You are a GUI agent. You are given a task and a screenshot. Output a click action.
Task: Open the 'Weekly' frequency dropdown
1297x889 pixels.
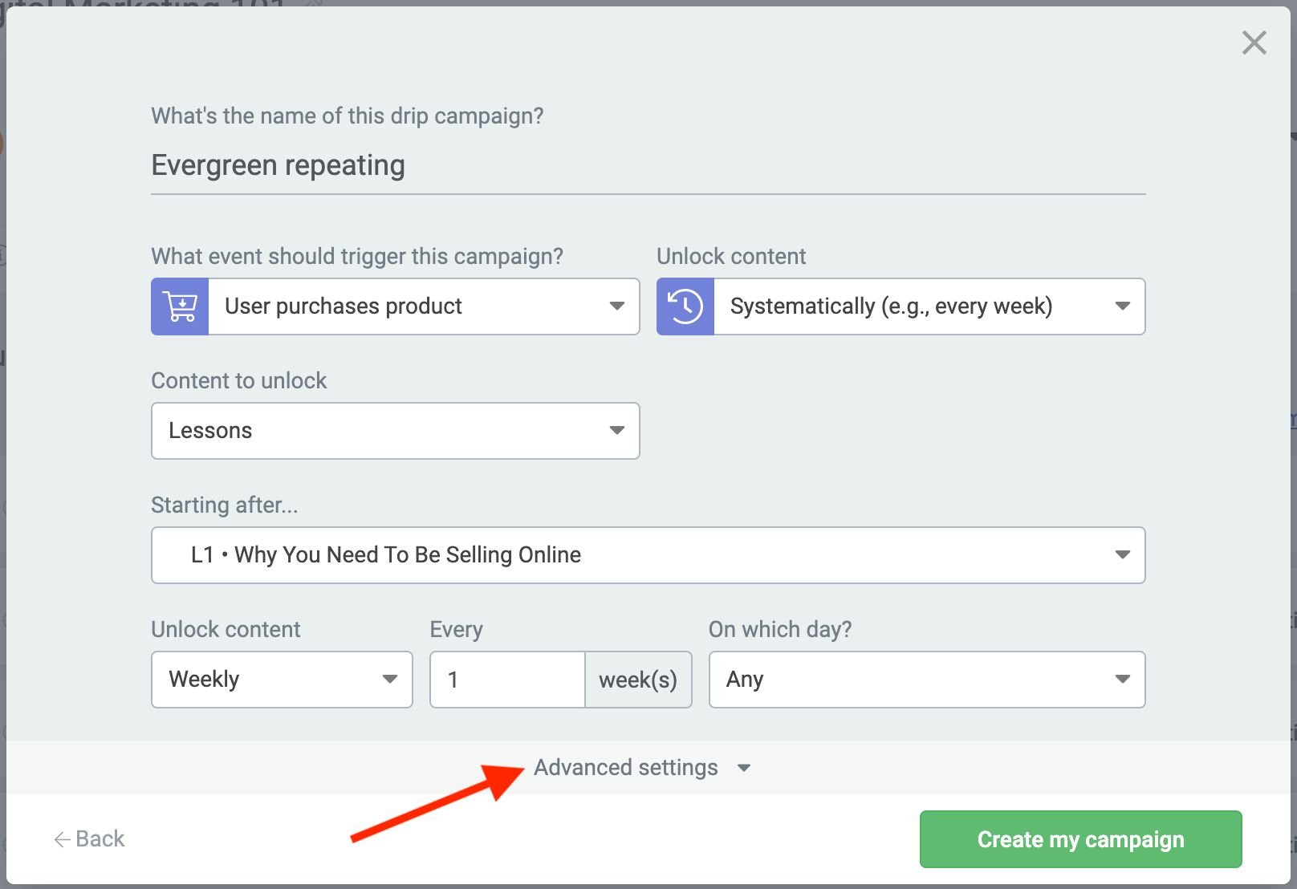pyautogui.click(x=282, y=680)
